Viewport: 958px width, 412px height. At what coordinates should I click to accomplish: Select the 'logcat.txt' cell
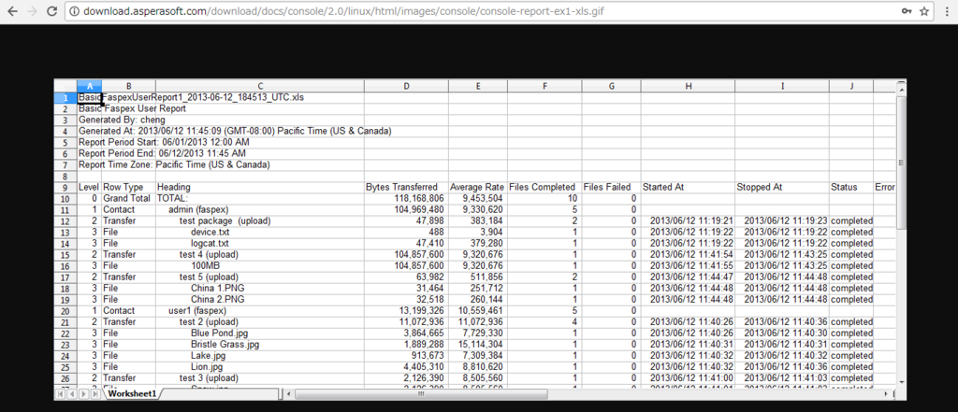pyautogui.click(x=260, y=243)
